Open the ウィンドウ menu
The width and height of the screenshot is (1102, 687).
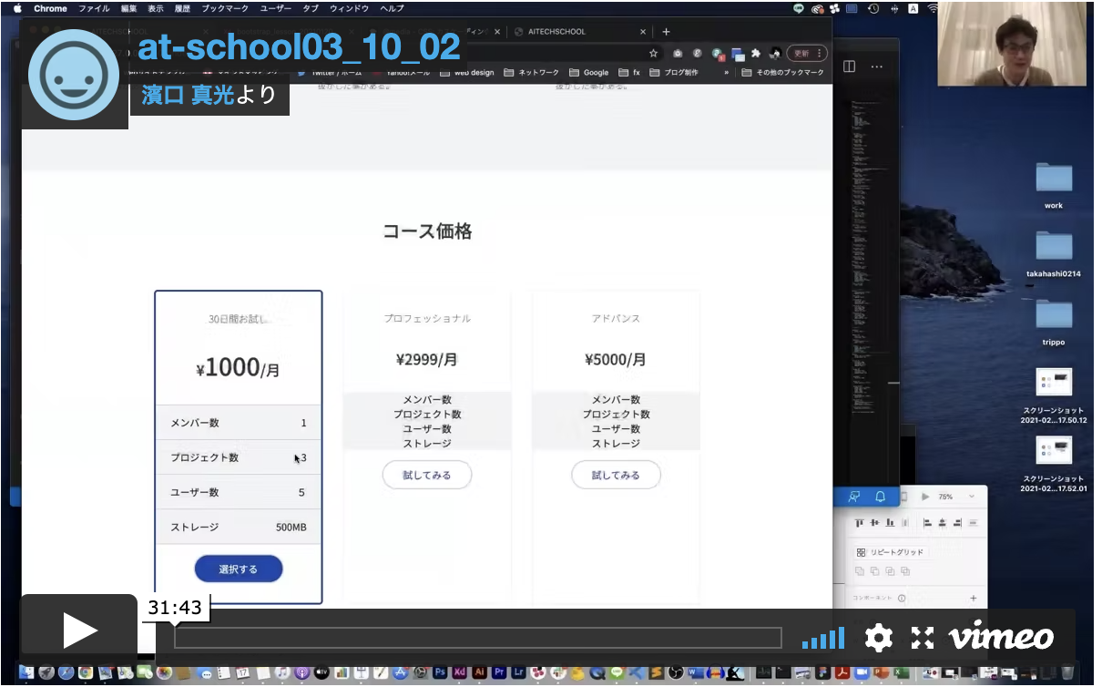[349, 8]
